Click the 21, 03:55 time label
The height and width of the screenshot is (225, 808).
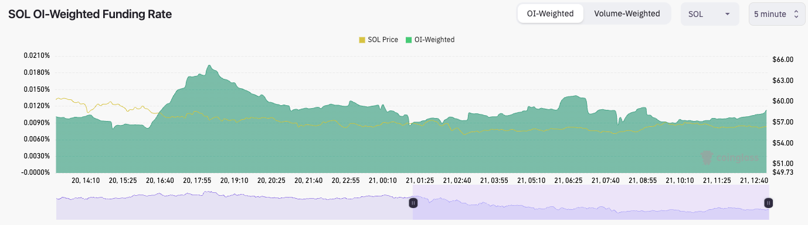(x=494, y=181)
